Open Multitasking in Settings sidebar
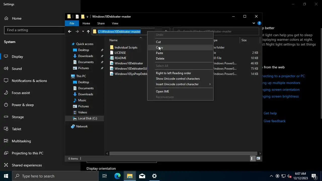Screen dimensions: 322x181 (x=21, y=141)
